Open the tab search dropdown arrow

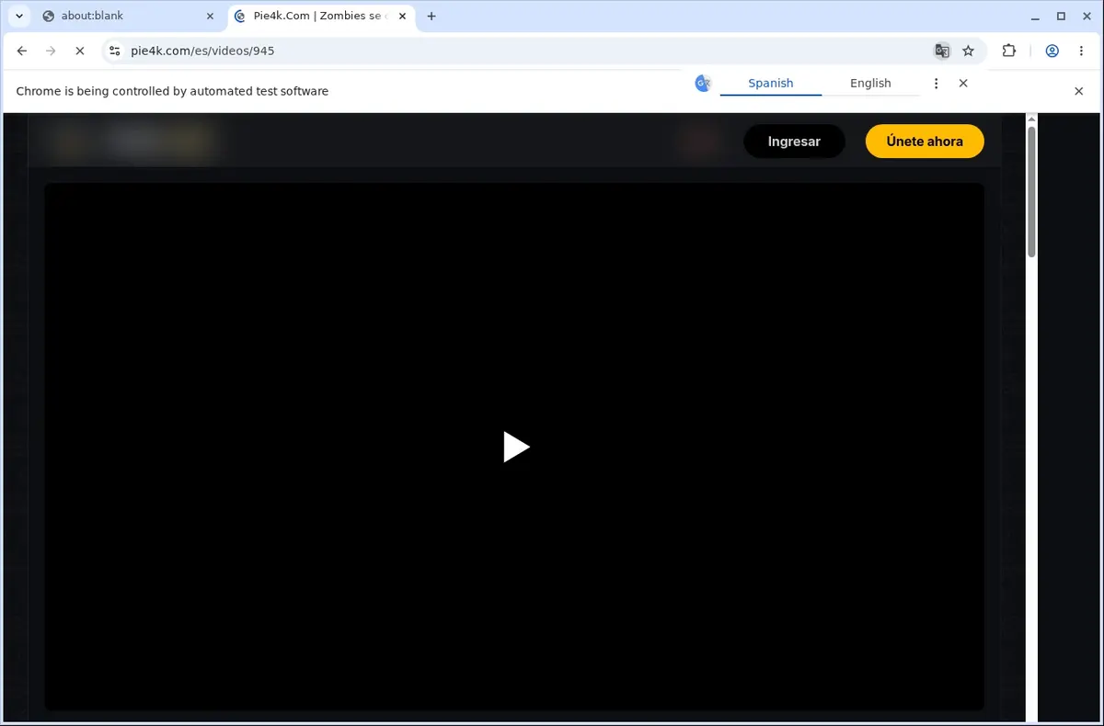point(18,16)
